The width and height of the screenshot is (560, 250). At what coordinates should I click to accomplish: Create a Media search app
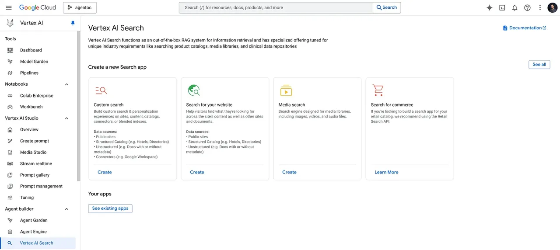(289, 172)
